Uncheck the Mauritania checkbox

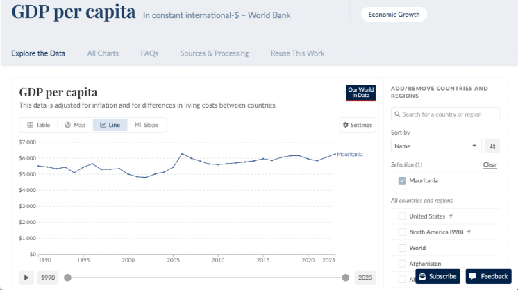click(x=402, y=180)
